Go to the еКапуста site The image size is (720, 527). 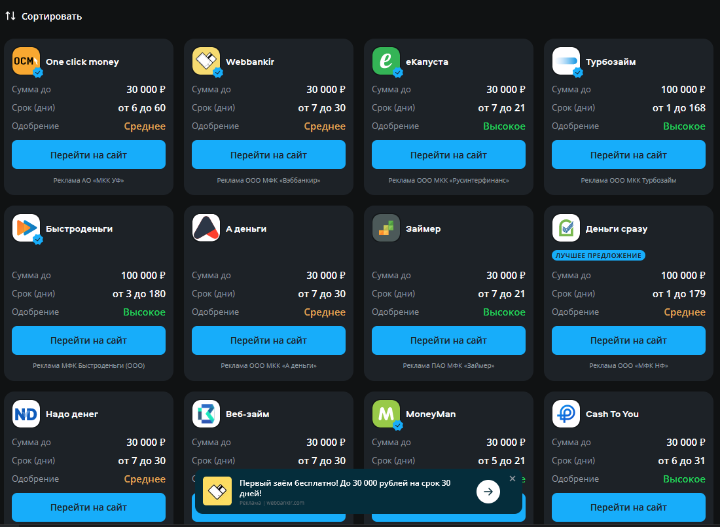coord(448,155)
